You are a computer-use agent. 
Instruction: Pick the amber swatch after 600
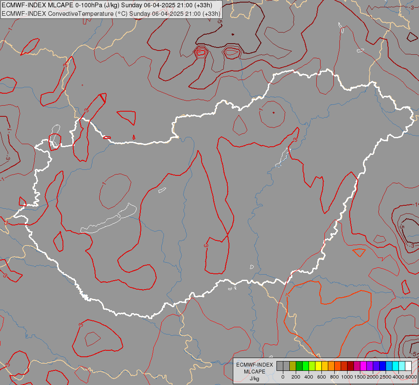pos(325,366)
